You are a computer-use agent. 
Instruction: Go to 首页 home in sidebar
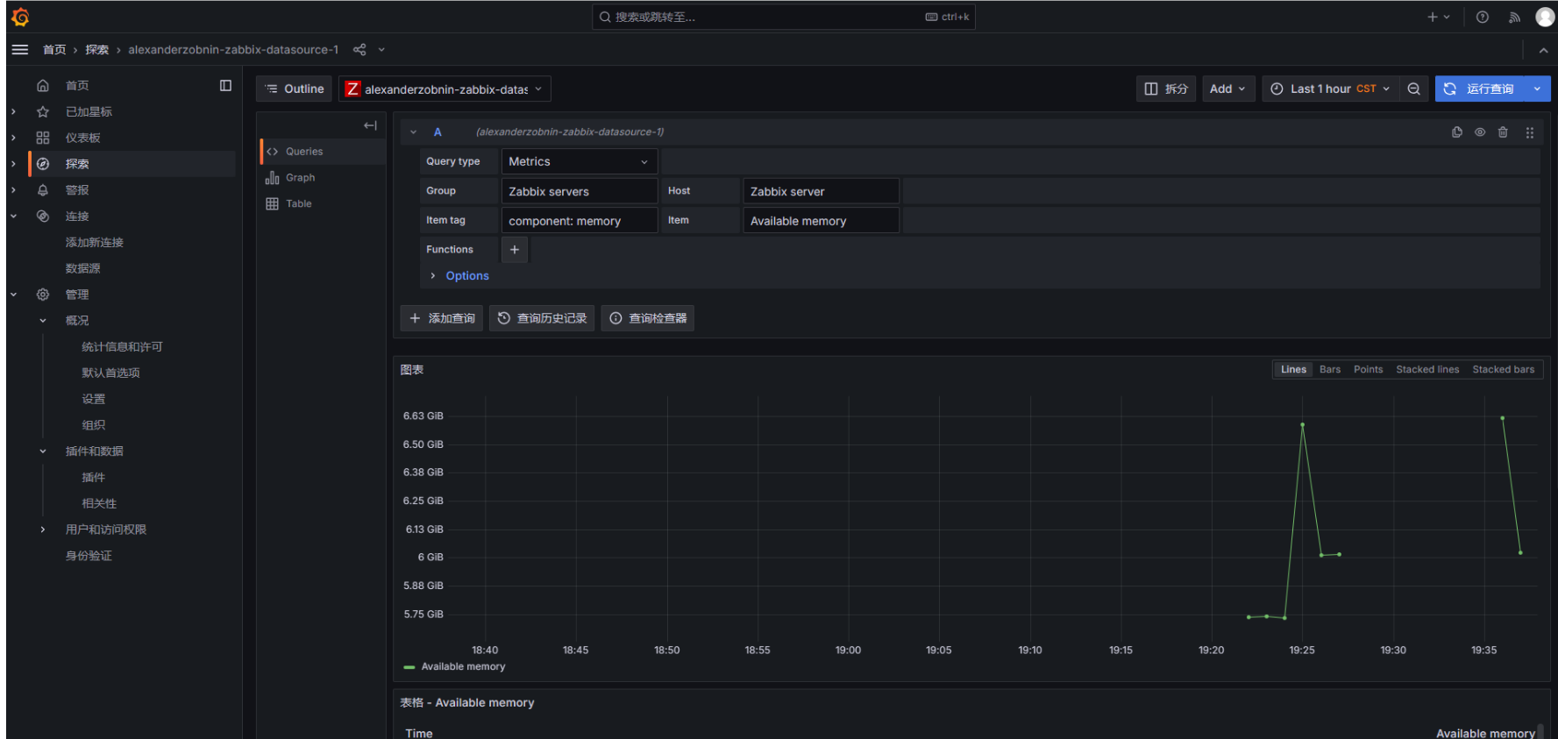(x=77, y=85)
